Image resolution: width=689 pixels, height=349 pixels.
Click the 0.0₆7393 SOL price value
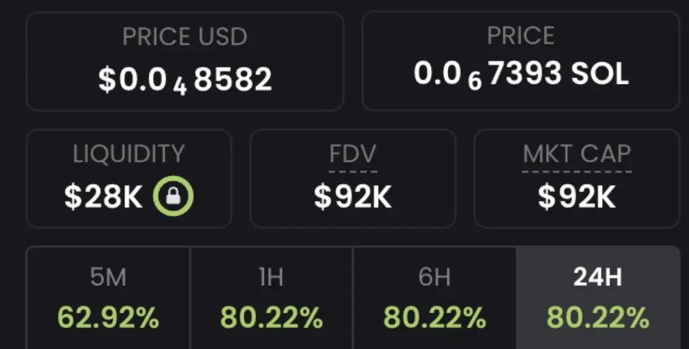click(x=521, y=75)
